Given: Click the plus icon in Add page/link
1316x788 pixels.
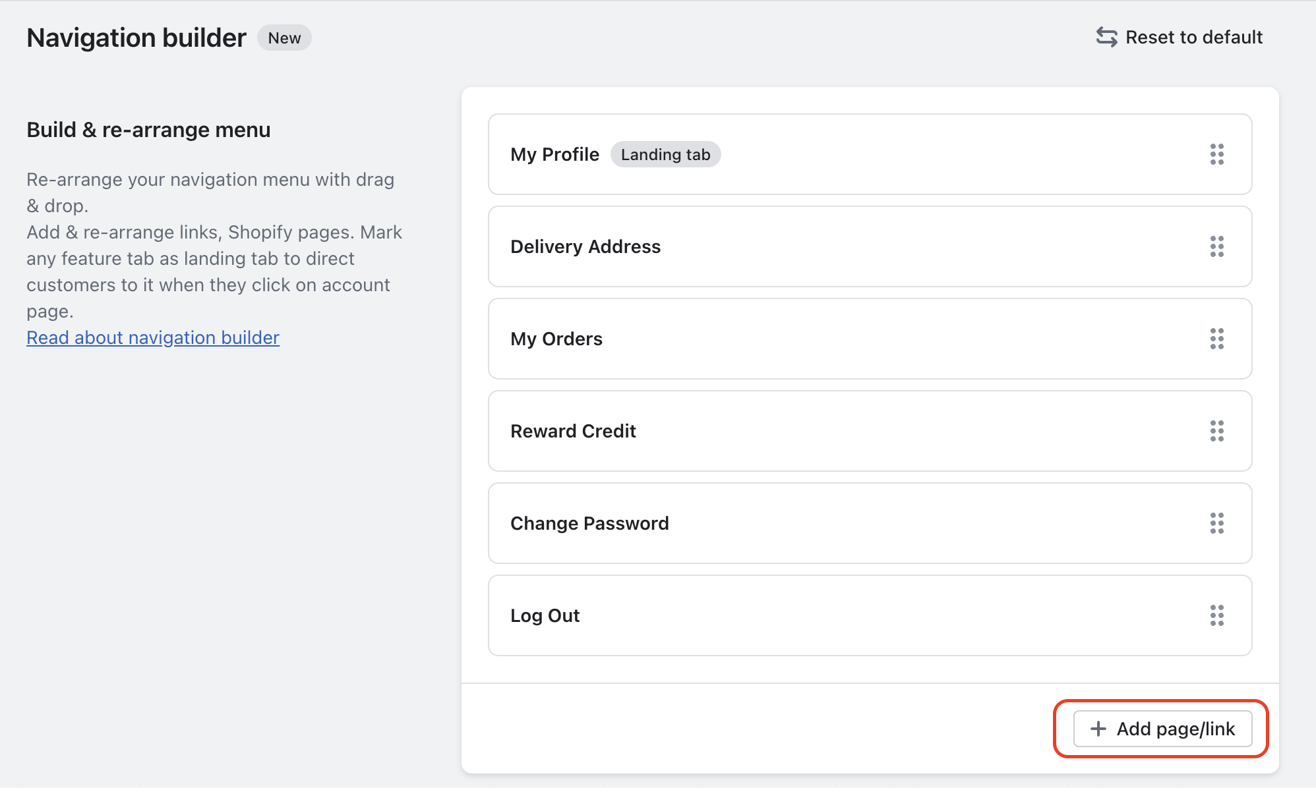Looking at the screenshot, I should point(1098,729).
